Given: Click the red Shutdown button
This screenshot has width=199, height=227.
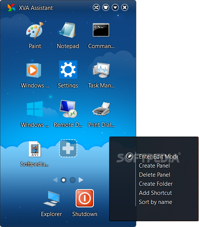Looking at the screenshot, I should pos(85,198).
